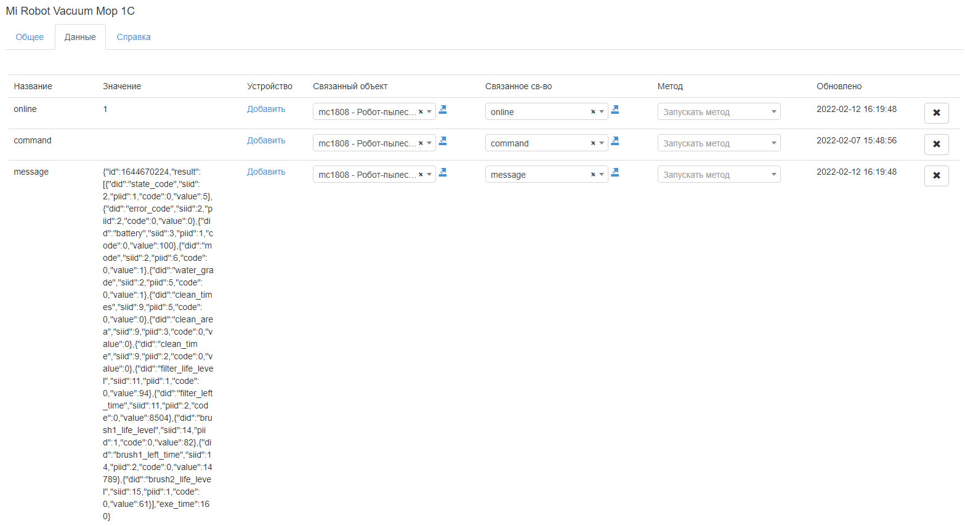Expand the linked property dropdown showing 'online'
The height and width of the screenshot is (526, 965).
click(x=602, y=112)
